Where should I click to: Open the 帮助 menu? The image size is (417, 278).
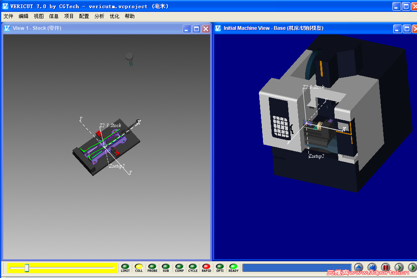(x=129, y=16)
